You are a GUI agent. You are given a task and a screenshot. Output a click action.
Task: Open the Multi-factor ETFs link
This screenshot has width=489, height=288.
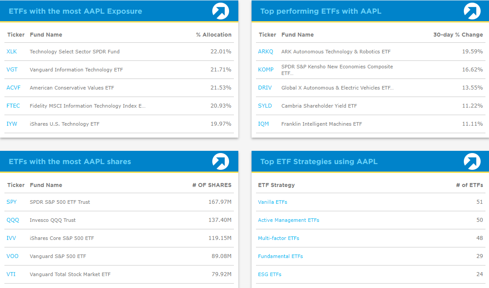(278, 238)
